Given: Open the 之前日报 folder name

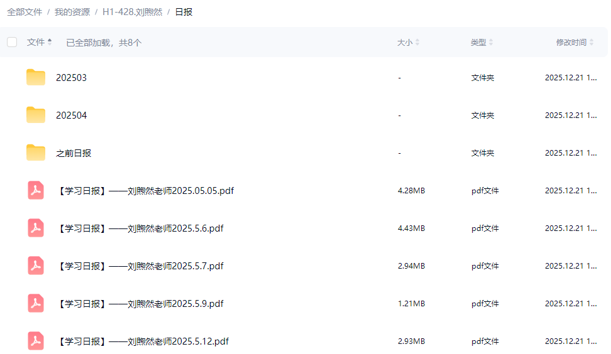Looking at the screenshot, I should click(74, 153).
